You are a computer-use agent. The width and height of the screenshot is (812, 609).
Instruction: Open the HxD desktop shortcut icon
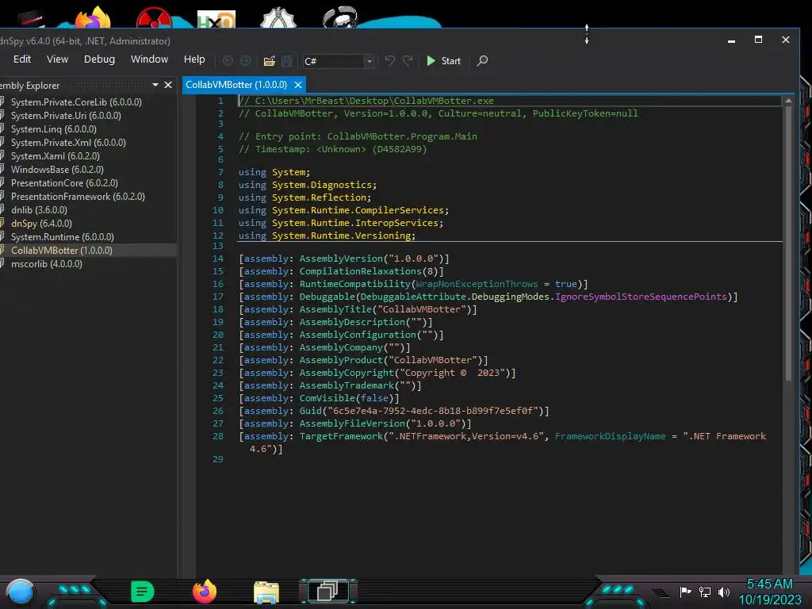tap(216, 19)
